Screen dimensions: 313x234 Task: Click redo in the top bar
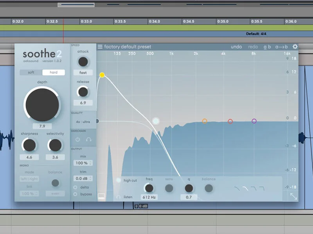[253, 47]
